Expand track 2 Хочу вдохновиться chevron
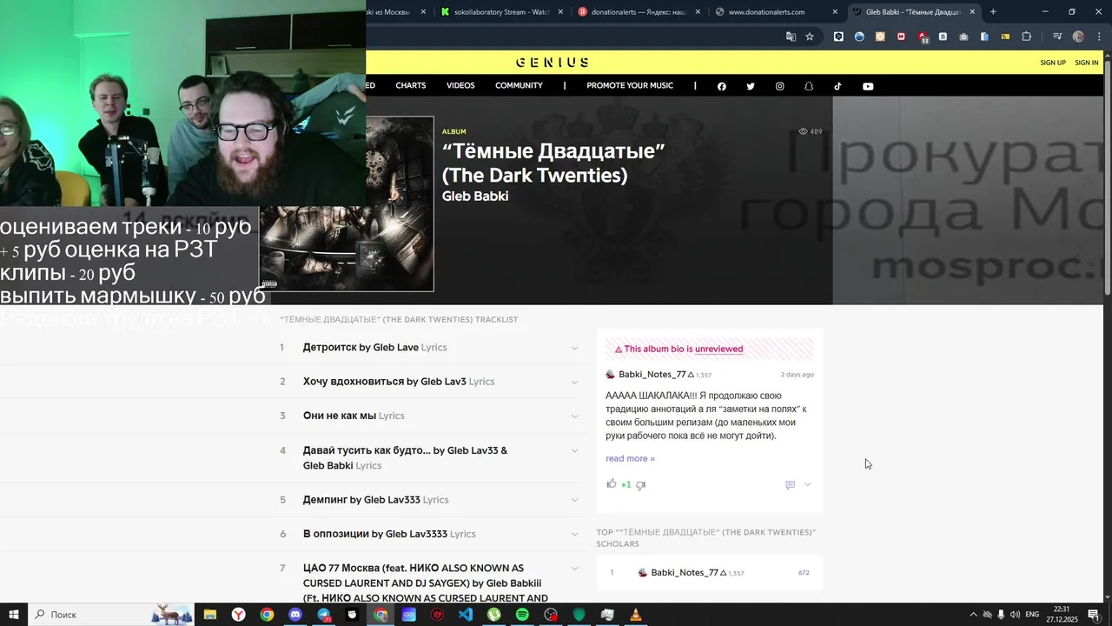Screen dimensions: 1112x626 pyautogui.click(x=574, y=382)
